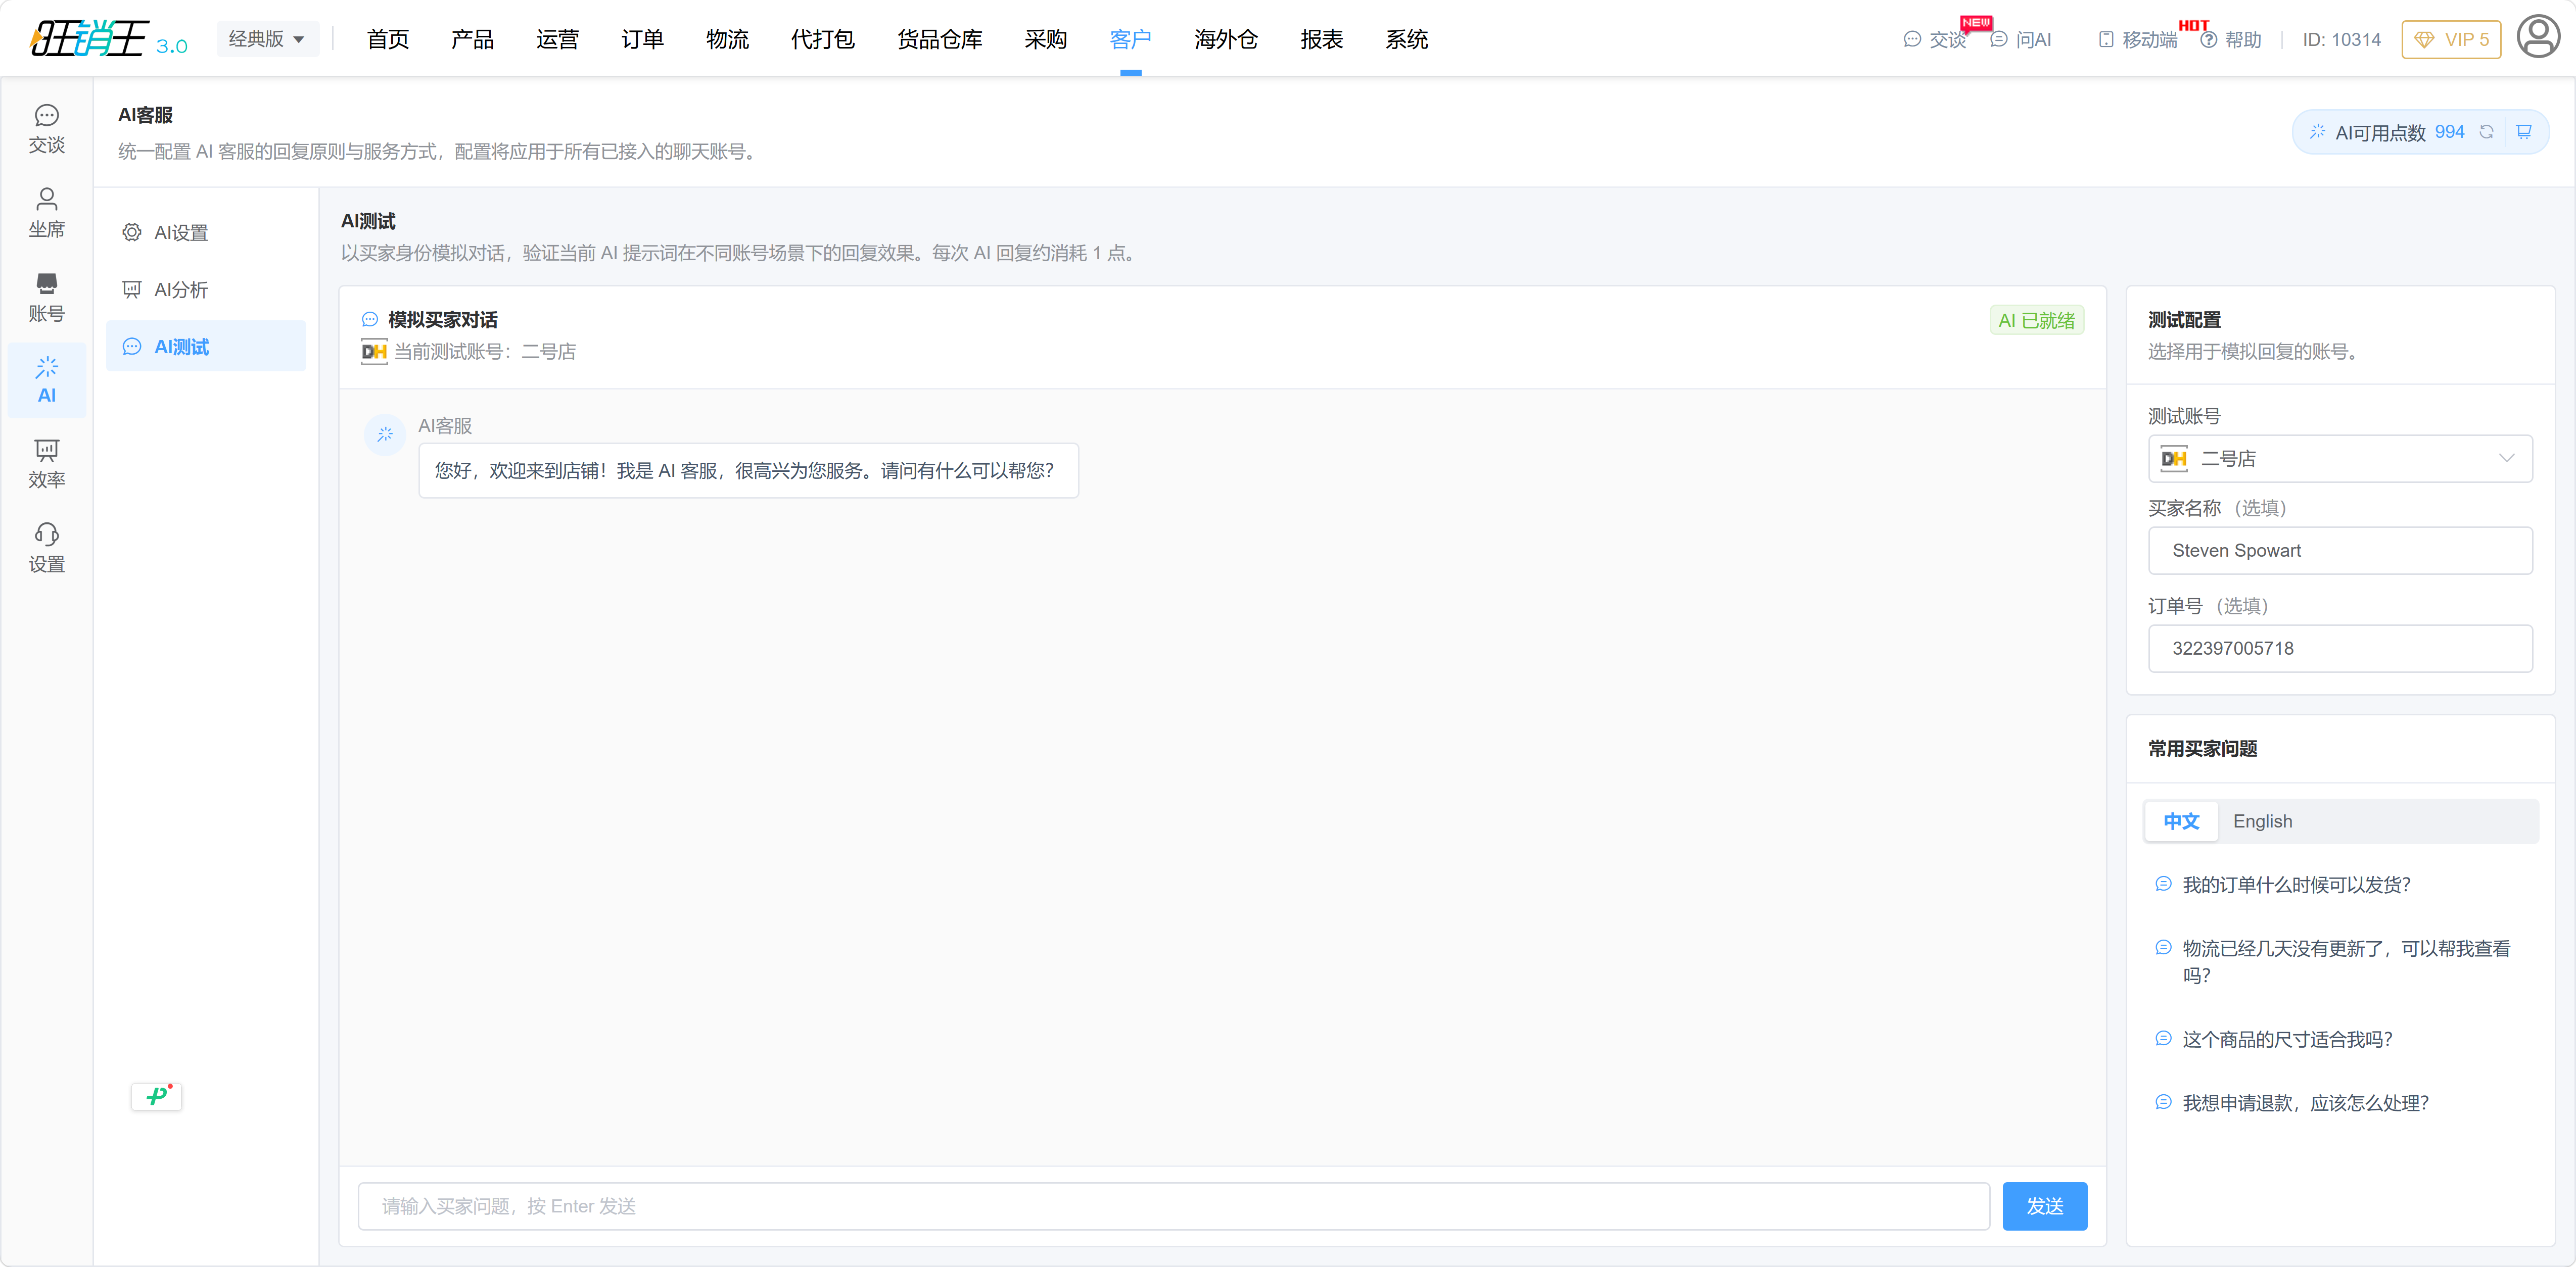Open the 坐席 seats sidebar icon
Screen dimensions: 2576x1267
pyautogui.click(x=46, y=213)
